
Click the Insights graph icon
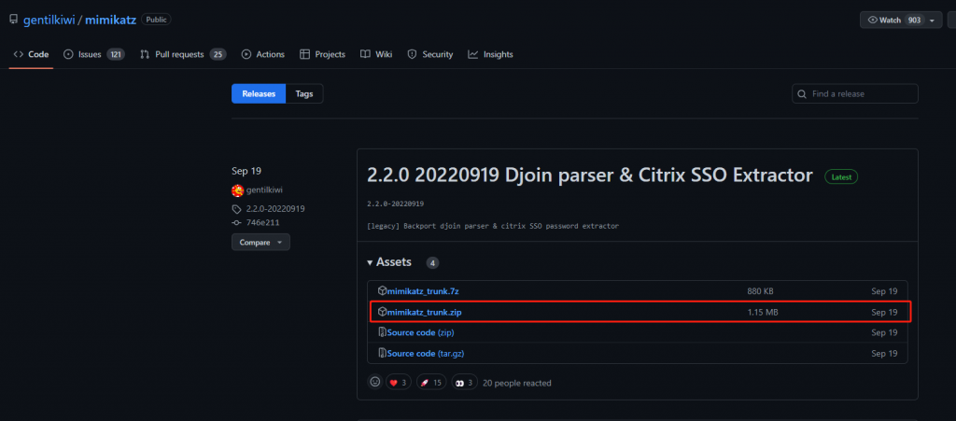(x=473, y=54)
